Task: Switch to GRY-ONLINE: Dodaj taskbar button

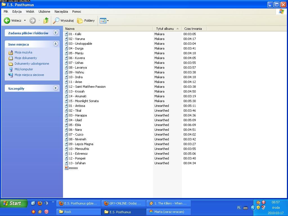Action: 124,203
